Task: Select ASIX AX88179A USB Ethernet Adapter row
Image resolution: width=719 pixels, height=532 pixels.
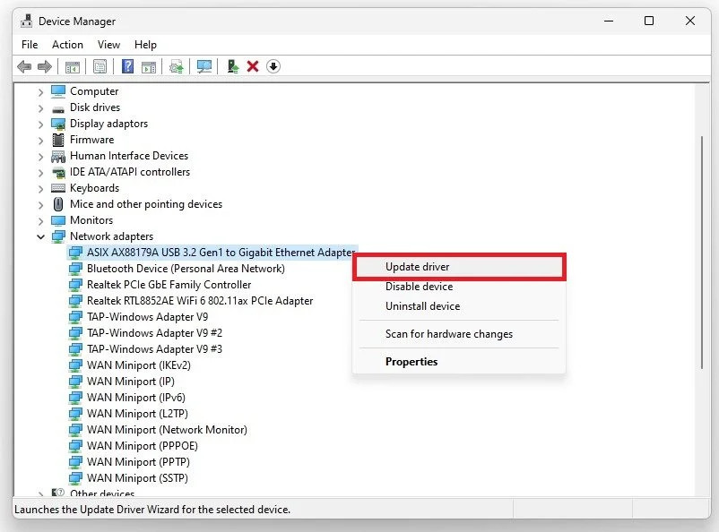Action: (x=212, y=253)
